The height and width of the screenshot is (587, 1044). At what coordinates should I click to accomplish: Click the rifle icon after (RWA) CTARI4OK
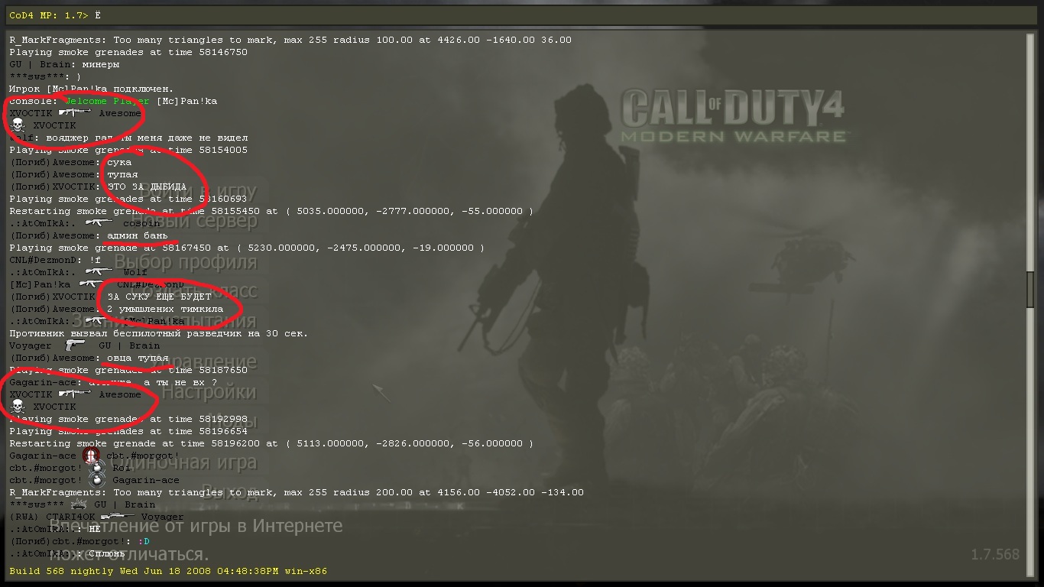[118, 517]
